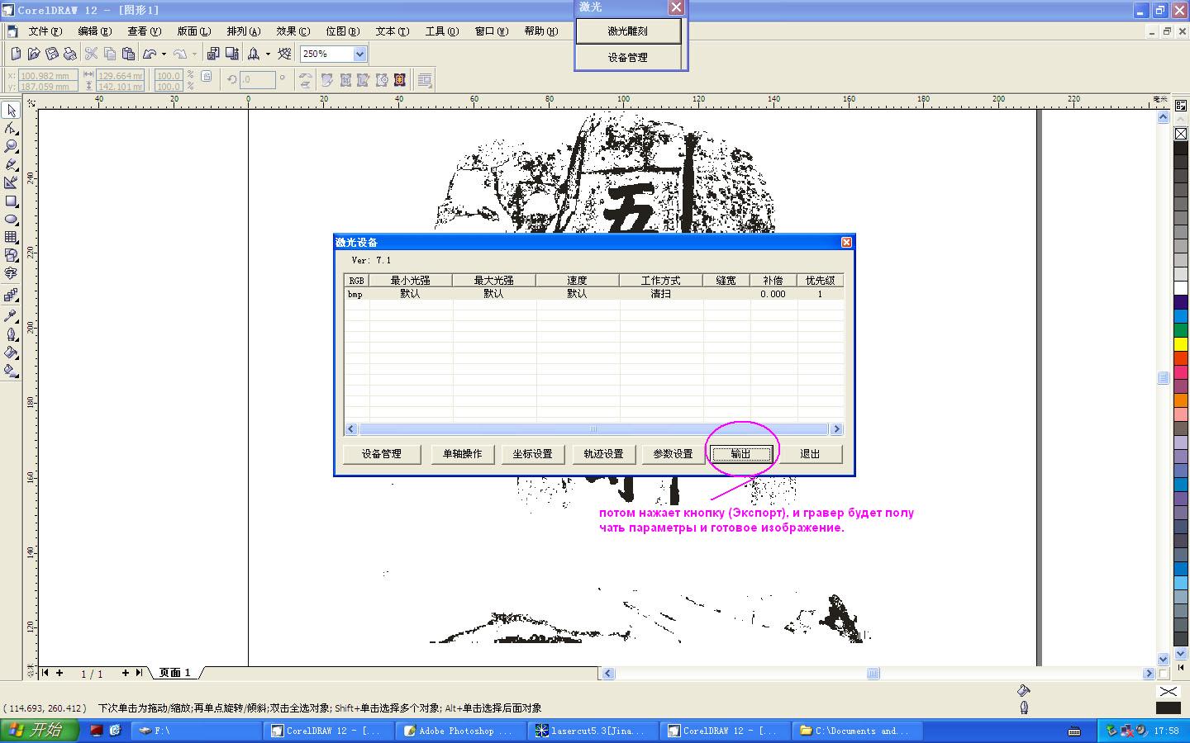Image resolution: width=1190 pixels, height=743 pixels.
Task: Click the Save floppy disk icon
Action: 52,54
